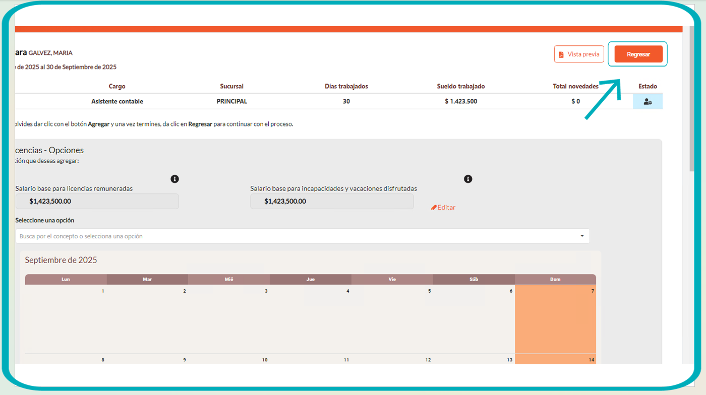The height and width of the screenshot is (395, 706).
Task: Click the user settings icon under Estado
Action: click(x=648, y=101)
